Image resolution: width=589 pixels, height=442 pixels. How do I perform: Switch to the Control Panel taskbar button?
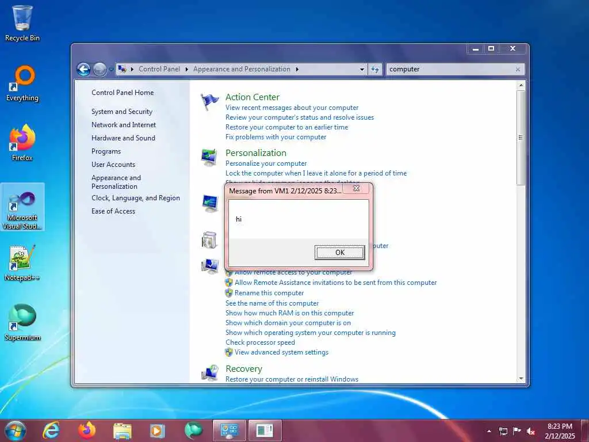tap(229, 430)
